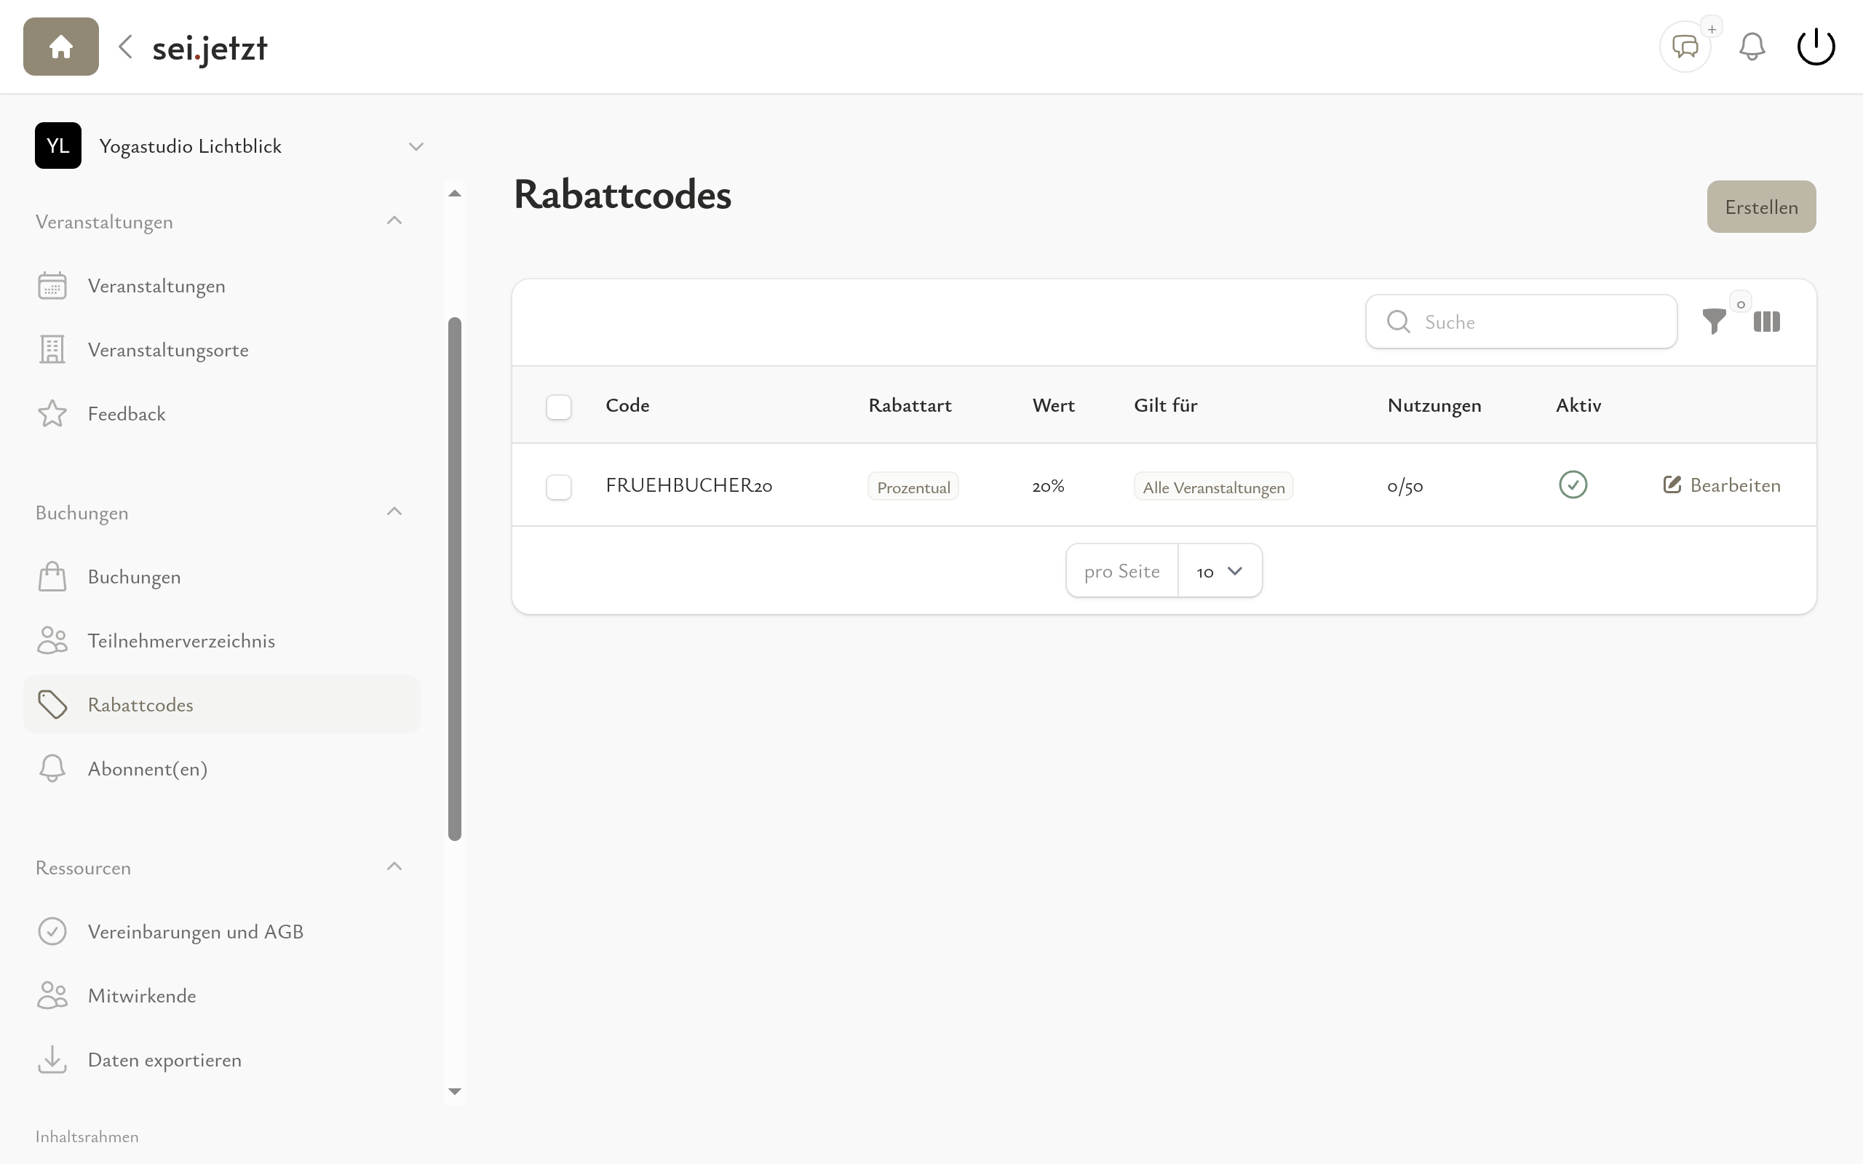Open the column visibility icon
The height and width of the screenshot is (1164, 1863).
coord(1766,322)
